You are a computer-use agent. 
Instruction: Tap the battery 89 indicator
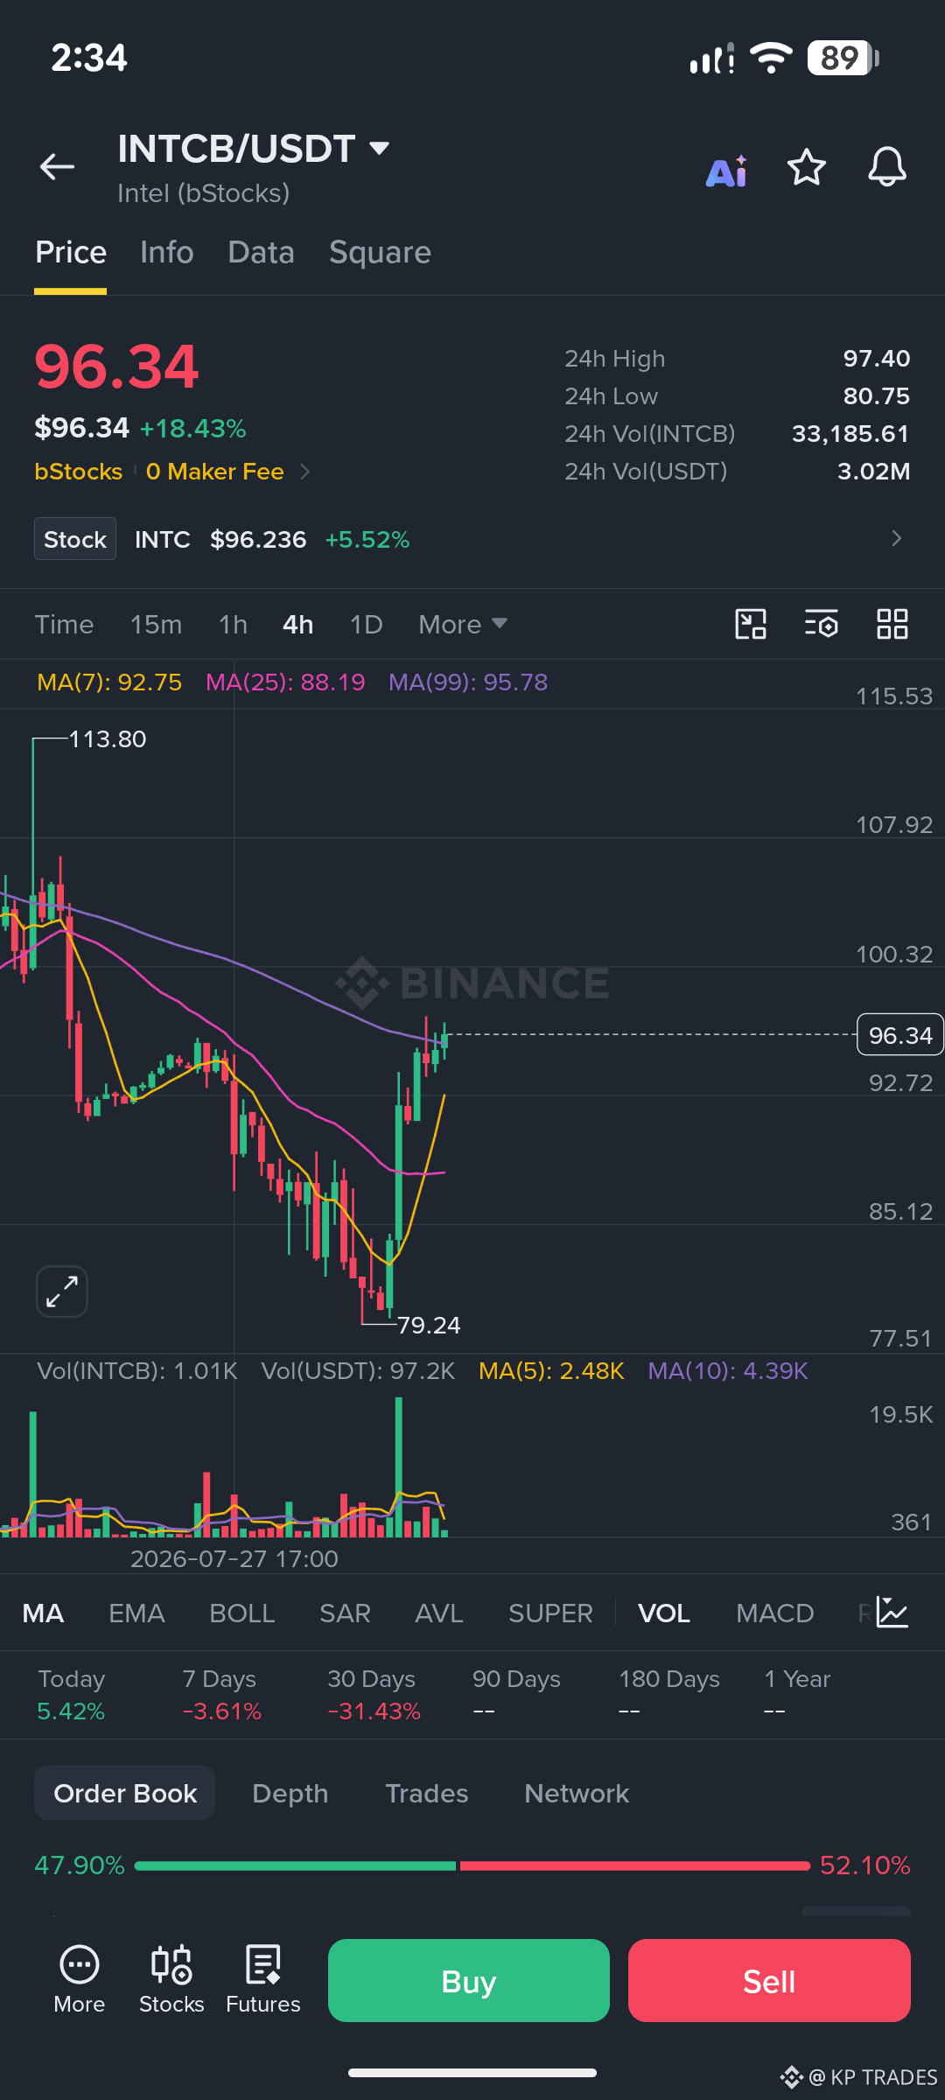(x=843, y=58)
